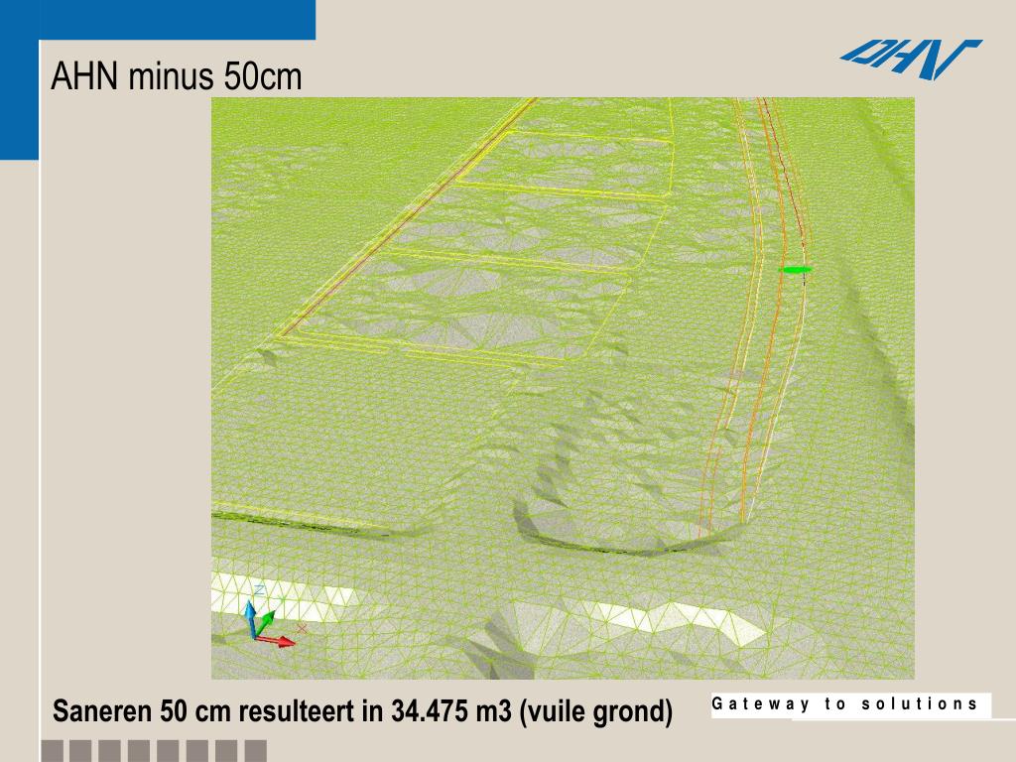1016x762 pixels.
Task: Click the 3D terrain mesh image
Action: click(x=563, y=388)
